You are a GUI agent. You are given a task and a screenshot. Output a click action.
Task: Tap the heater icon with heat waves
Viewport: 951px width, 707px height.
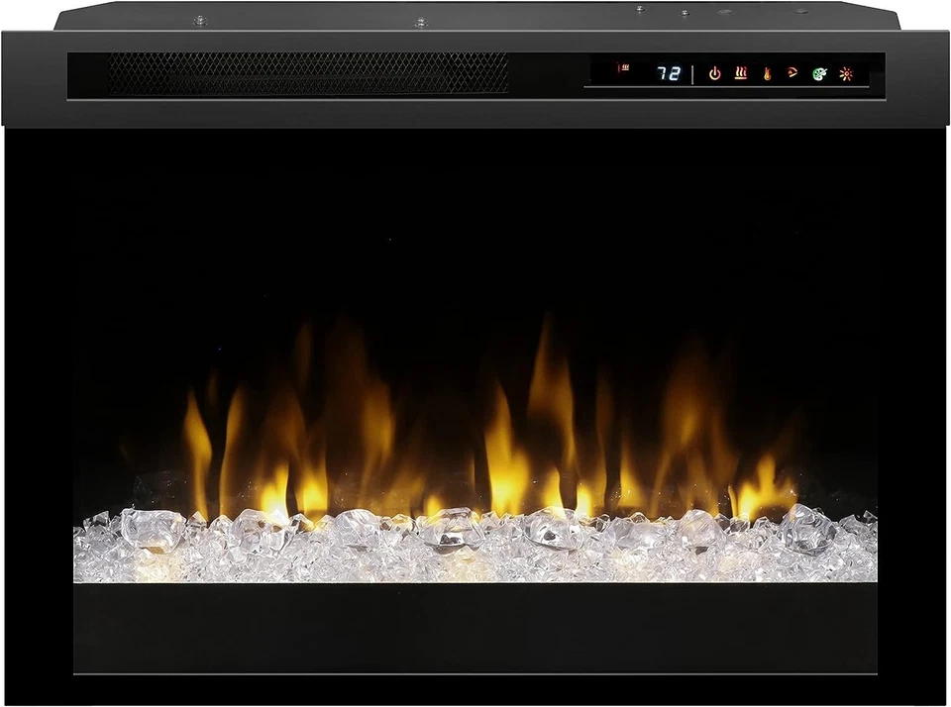(741, 72)
